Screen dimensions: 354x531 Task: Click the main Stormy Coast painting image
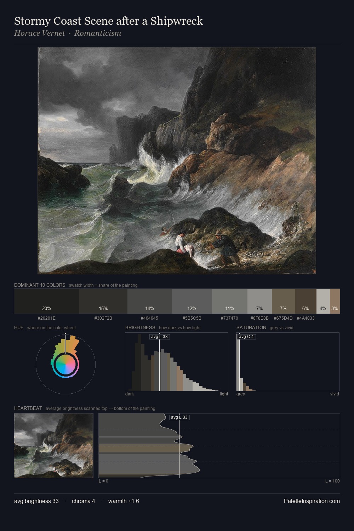(177, 161)
